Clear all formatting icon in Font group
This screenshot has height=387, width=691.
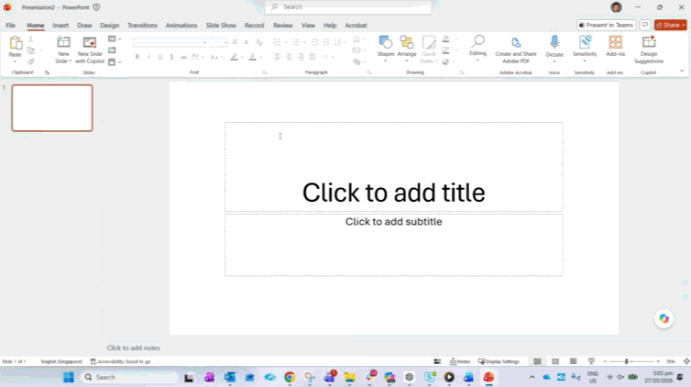[259, 42]
